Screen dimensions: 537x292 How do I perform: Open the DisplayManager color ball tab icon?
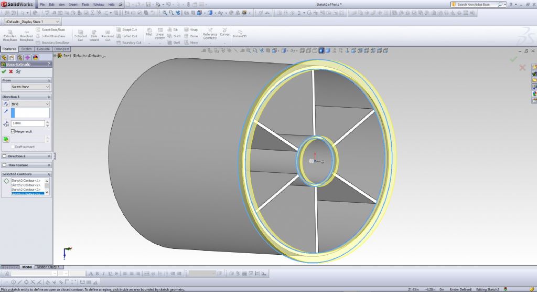click(35, 58)
